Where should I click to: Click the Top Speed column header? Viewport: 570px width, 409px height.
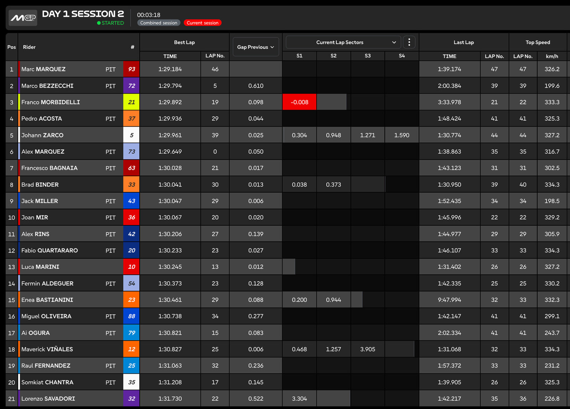[x=538, y=42]
